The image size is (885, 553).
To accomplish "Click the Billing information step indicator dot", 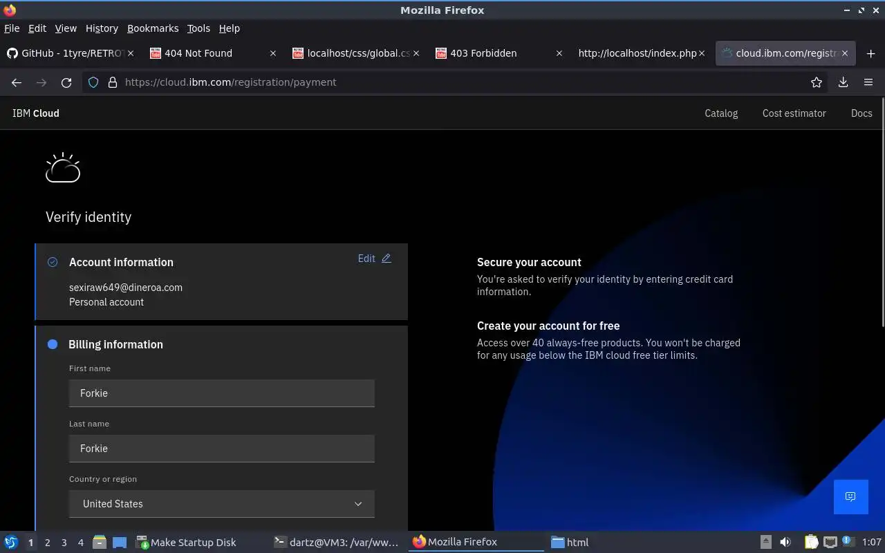I will click(53, 344).
